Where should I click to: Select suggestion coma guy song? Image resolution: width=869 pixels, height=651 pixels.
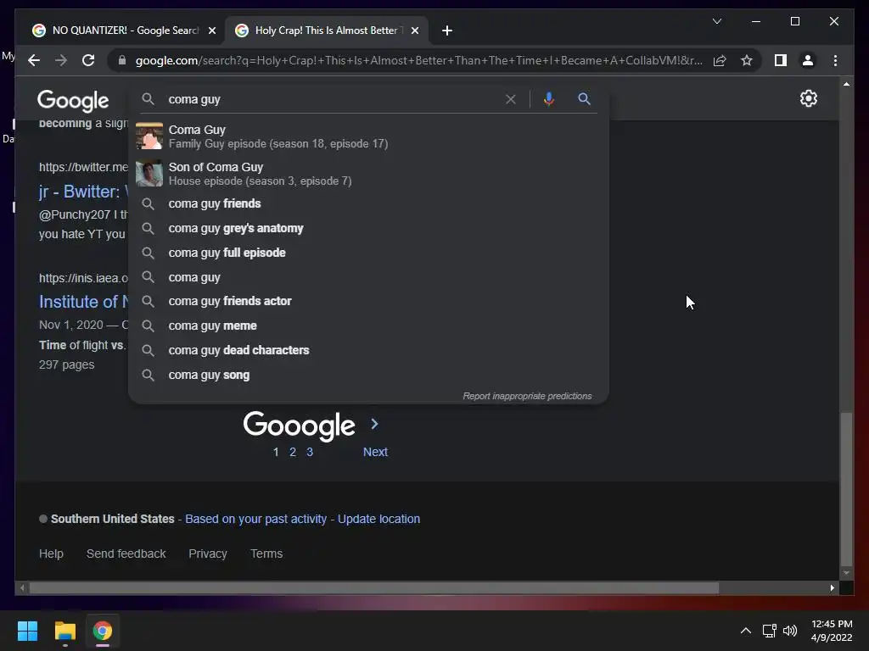[x=368, y=375]
